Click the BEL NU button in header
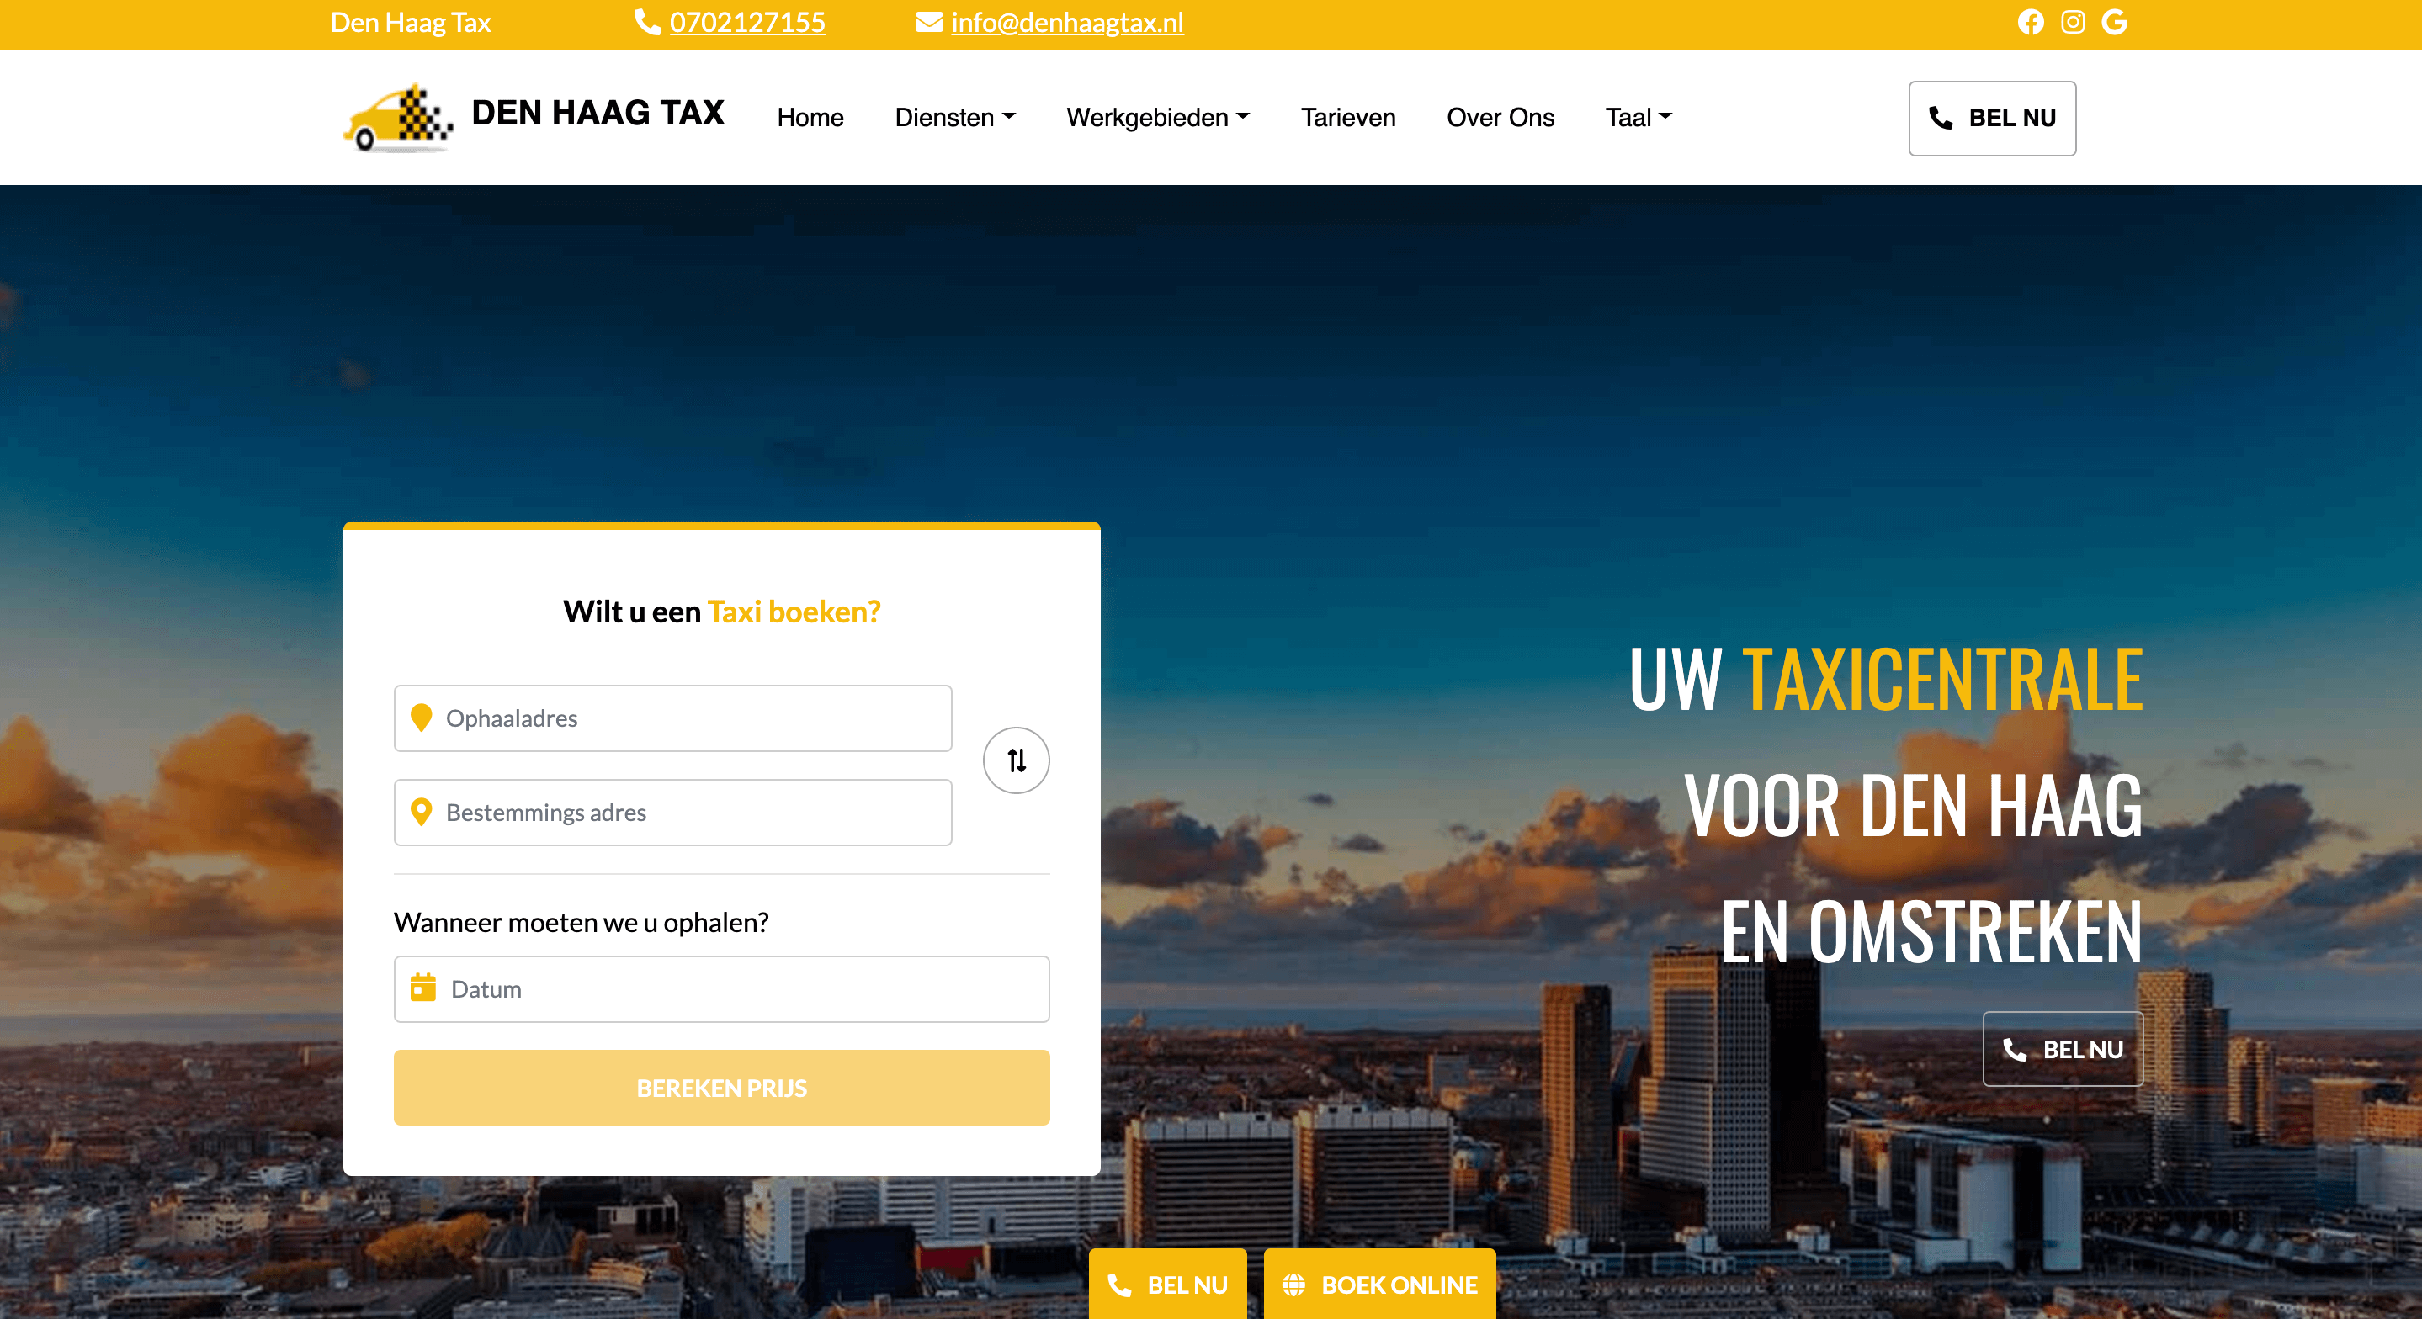2422x1319 pixels. [1991, 118]
